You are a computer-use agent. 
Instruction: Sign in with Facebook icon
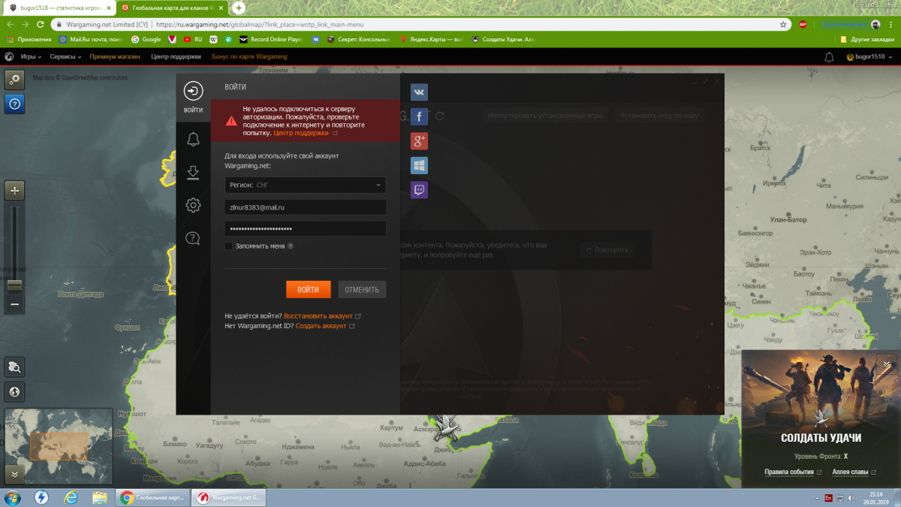point(419,116)
